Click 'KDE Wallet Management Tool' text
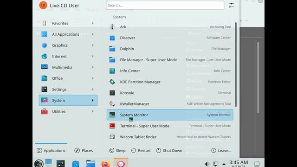Screen dimensions: 297x167 click(x=209, y=104)
